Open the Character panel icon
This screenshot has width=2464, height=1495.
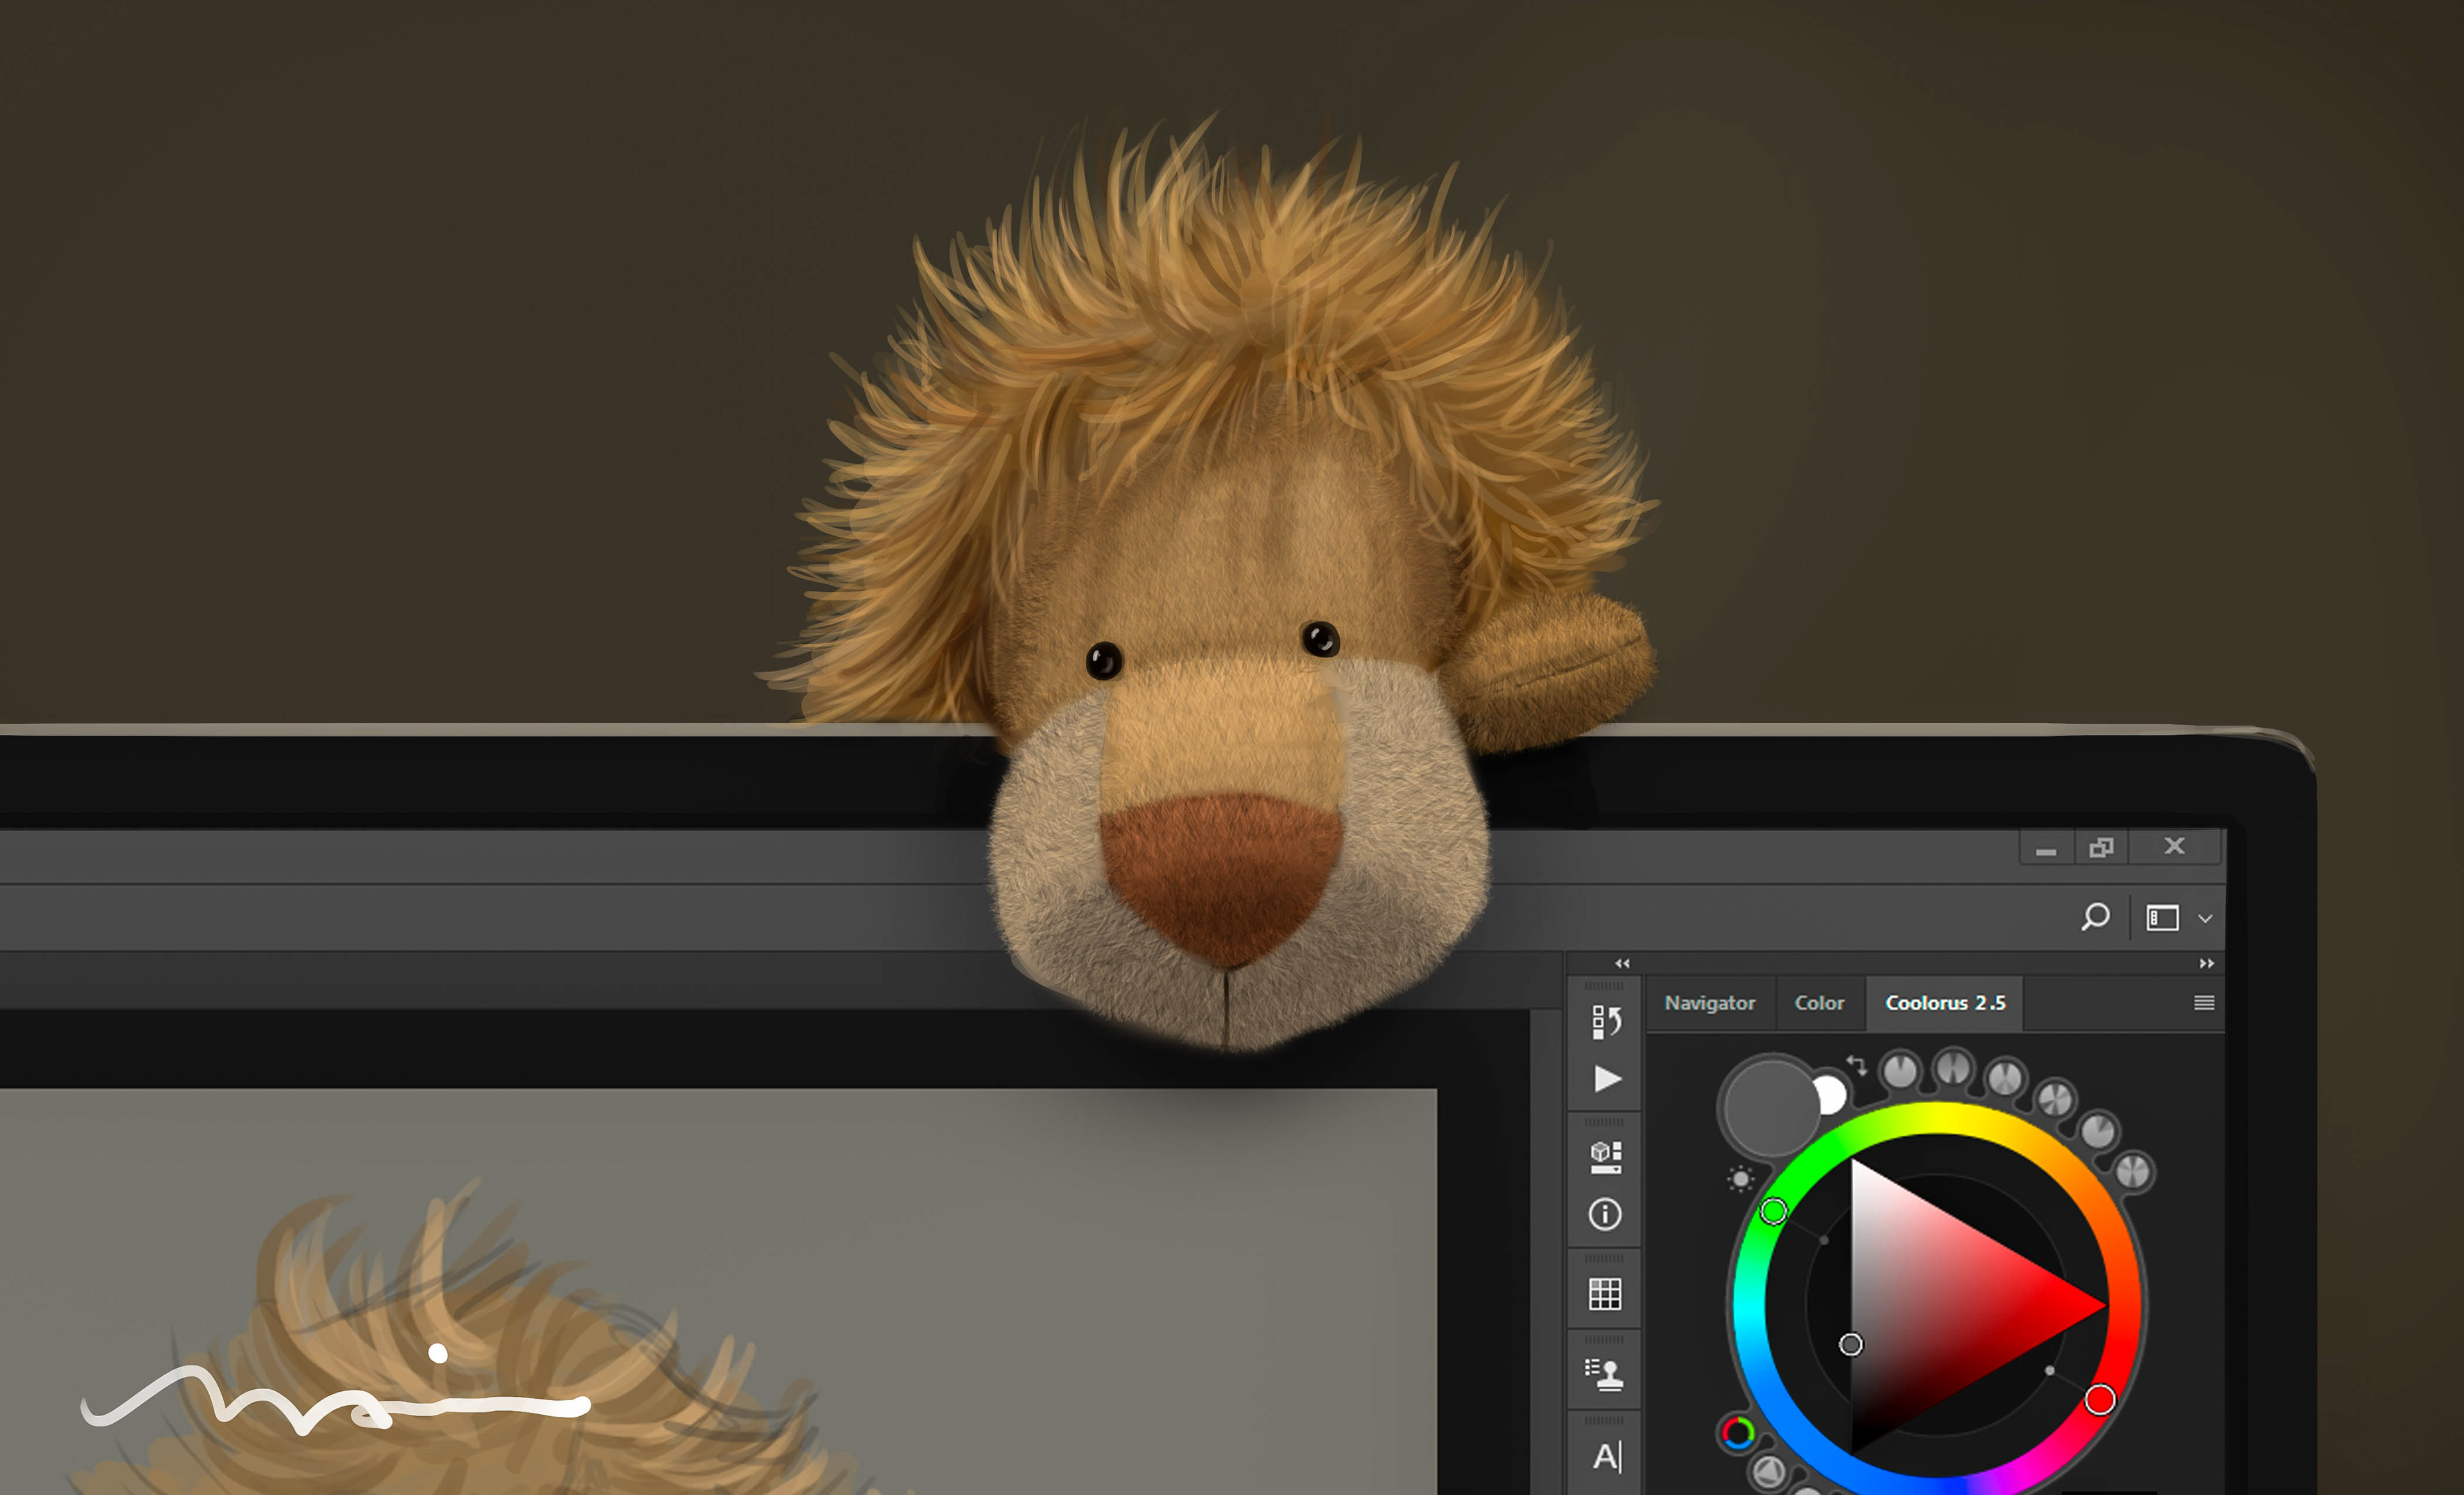tap(1606, 1456)
